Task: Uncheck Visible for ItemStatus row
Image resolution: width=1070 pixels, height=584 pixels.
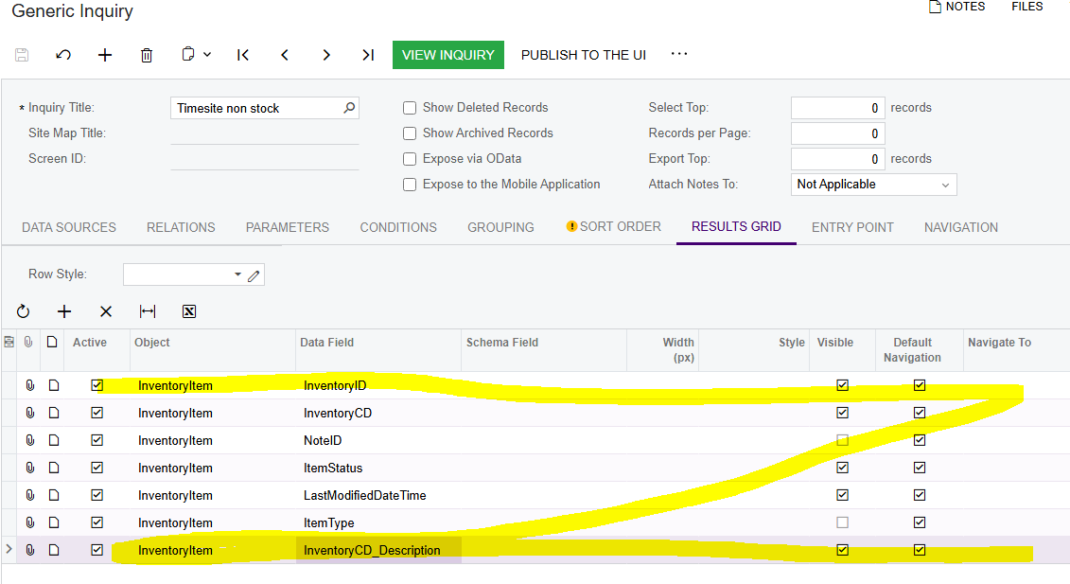Action: [843, 468]
